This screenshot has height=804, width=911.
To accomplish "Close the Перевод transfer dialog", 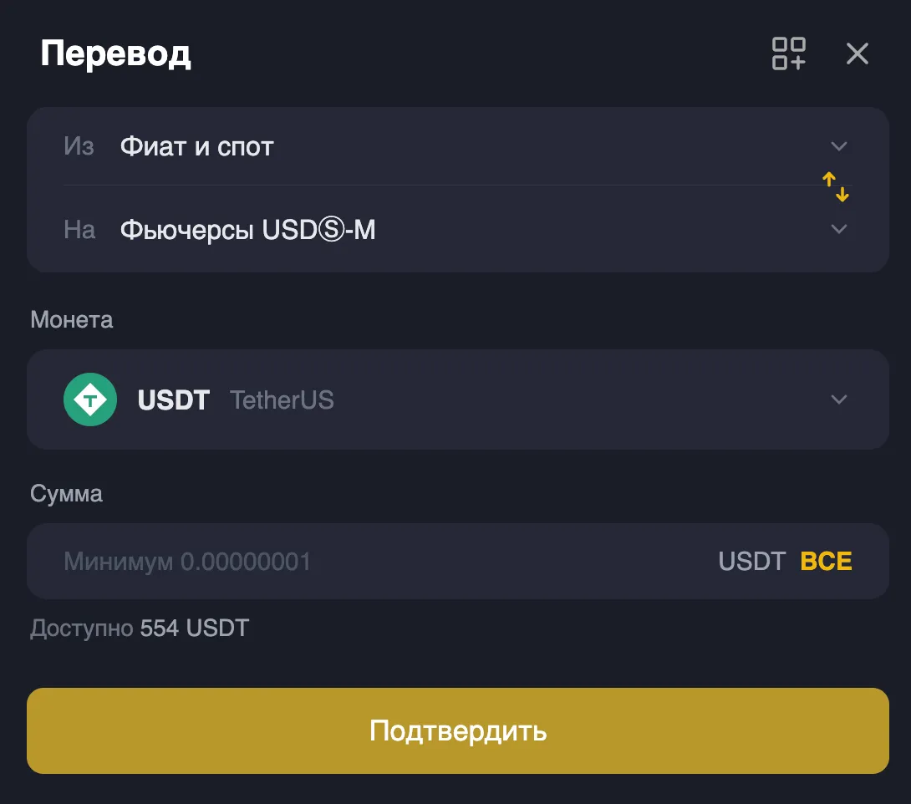I will tap(858, 53).
